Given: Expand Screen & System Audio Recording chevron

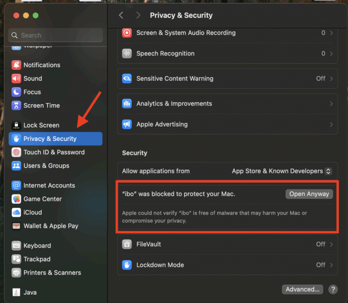Looking at the screenshot, I should [x=332, y=33].
